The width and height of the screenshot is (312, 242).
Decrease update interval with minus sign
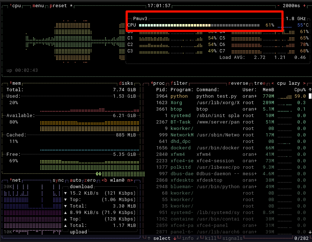[279, 6]
